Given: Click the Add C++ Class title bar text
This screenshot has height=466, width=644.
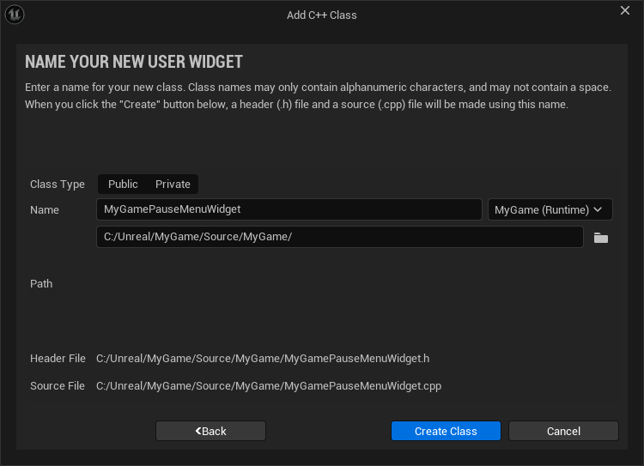Looking at the screenshot, I should [x=322, y=15].
